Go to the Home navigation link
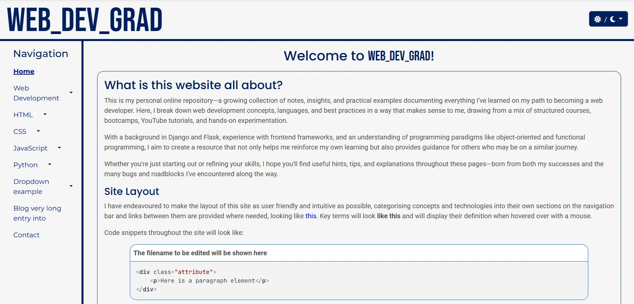This screenshot has width=634, height=304. (x=24, y=71)
